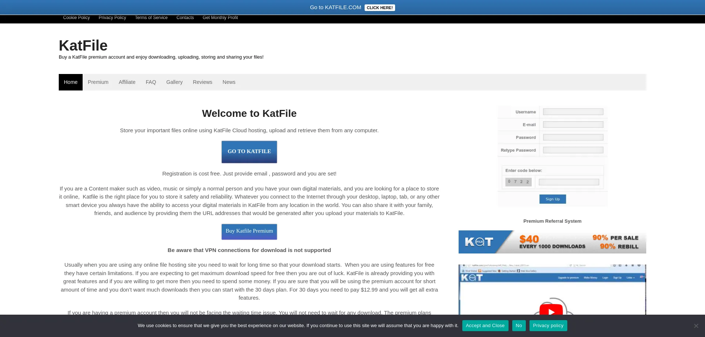Open Get Monthly Profit link
The height and width of the screenshot is (337, 705).
(220, 18)
